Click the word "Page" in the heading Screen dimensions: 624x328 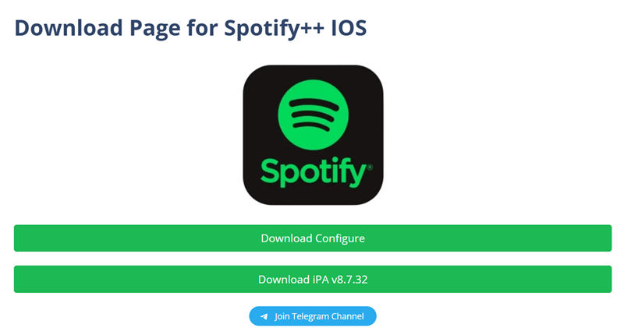[155, 29]
